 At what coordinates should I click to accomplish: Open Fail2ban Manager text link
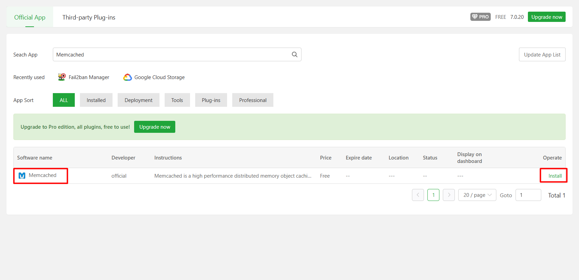click(x=89, y=77)
